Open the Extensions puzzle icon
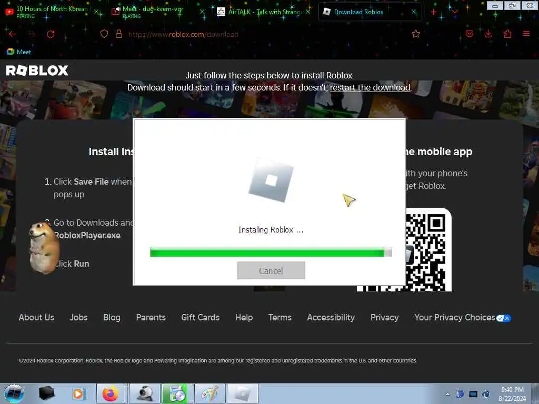539x404 pixels. tap(507, 34)
